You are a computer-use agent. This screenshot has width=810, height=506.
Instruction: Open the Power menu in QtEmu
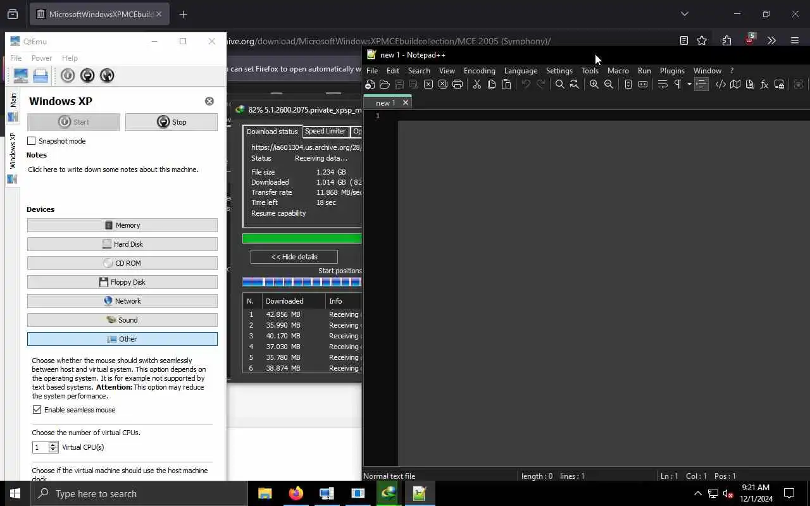tap(42, 58)
